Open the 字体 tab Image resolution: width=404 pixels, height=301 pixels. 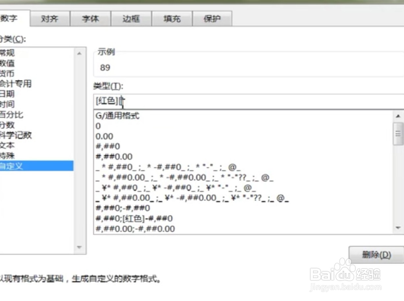pyautogui.click(x=90, y=19)
